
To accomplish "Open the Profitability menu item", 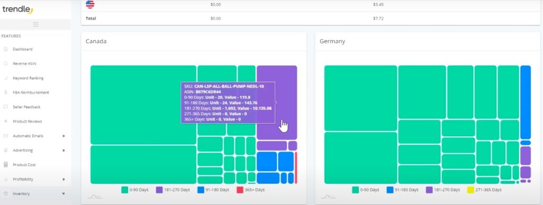I will (23, 179).
